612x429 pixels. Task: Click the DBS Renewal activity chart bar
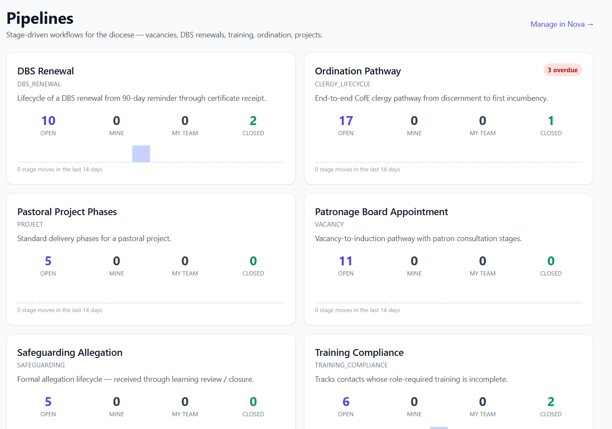141,154
